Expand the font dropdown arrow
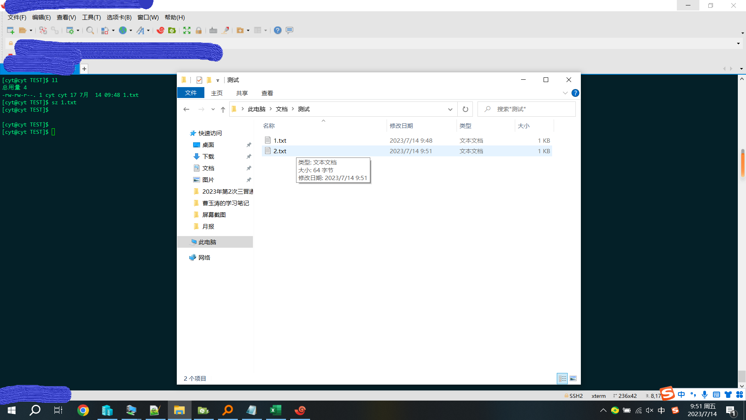The image size is (746, 420). pyautogui.click(x=148, y=30)
